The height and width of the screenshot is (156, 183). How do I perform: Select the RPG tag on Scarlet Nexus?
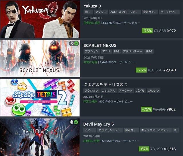(117, 52)
